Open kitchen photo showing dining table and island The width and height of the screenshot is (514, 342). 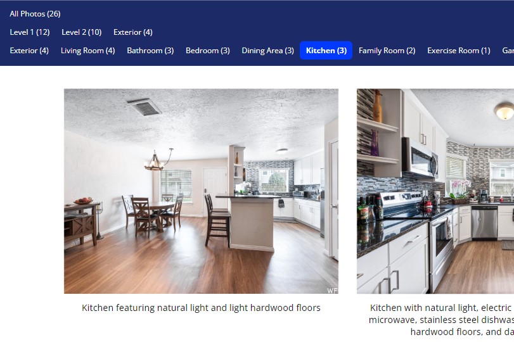pyautogui.click(x=201, y=191)
